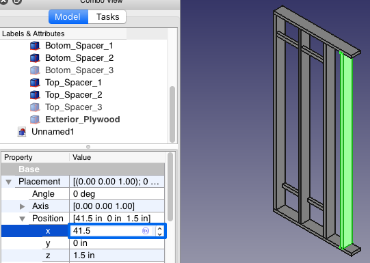The image size is (370, 263).
Task: Click the greyed Top_Spacer_3 cube icon
Action: [35, 107]
